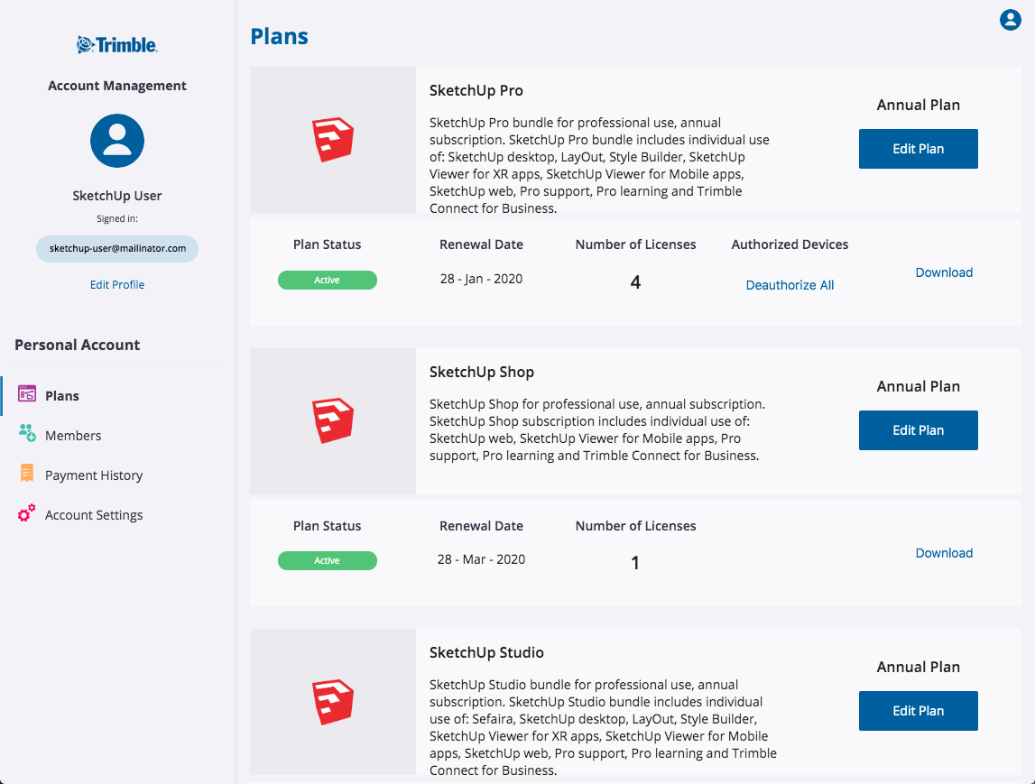Screen dimensions: 1035x784
Task: Click Download link for SketchUp Shop
Action: coord(944,553)
